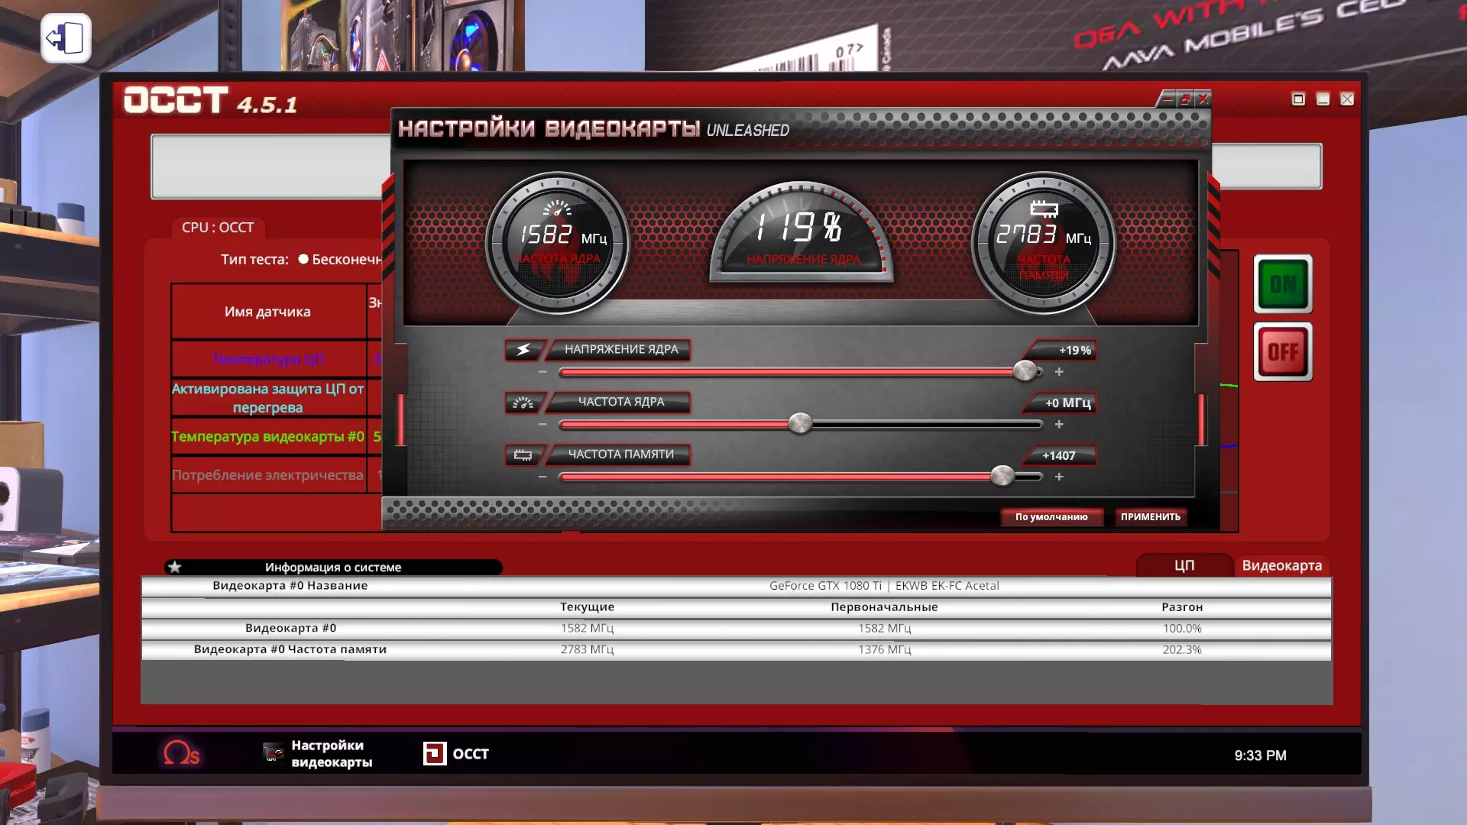The height and width of the screenshot is (825, 1467).
Task: Decrease core clock with minus button
Action: [542, 425]
